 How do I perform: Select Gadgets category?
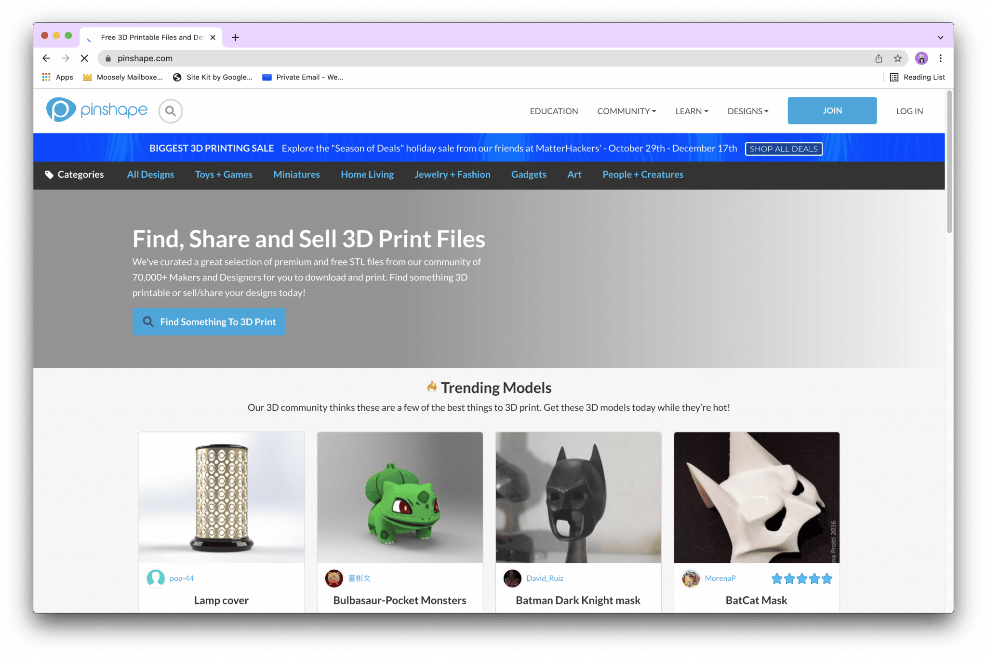(x=529, y=174)
